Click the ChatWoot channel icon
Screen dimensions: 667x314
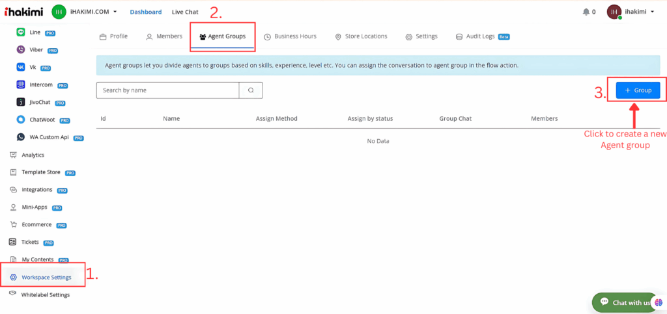(x=21, y=120)
